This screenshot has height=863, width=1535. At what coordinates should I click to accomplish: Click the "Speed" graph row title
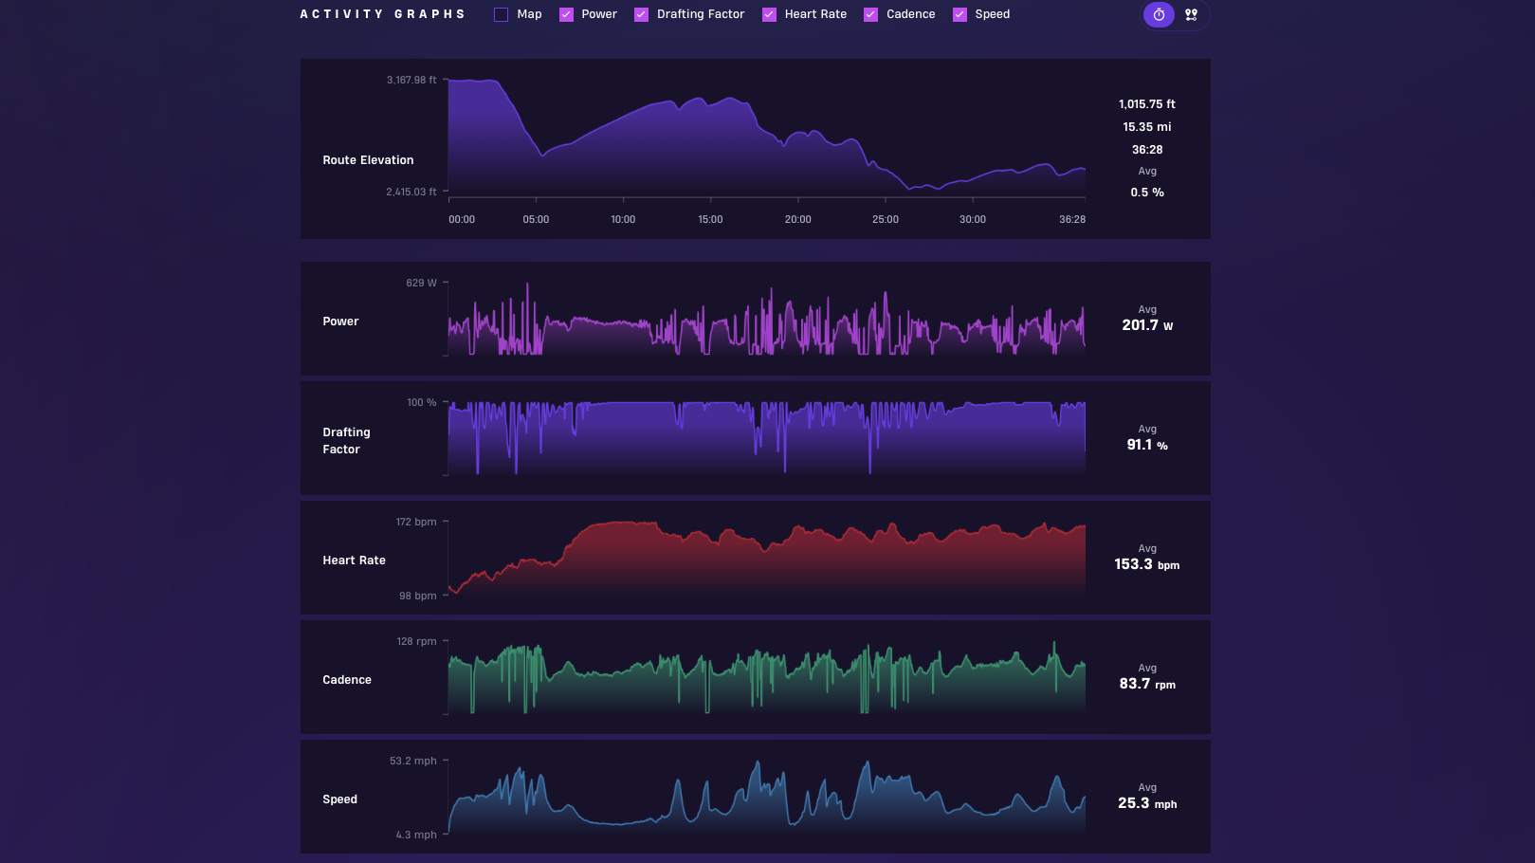click(339, 799)
